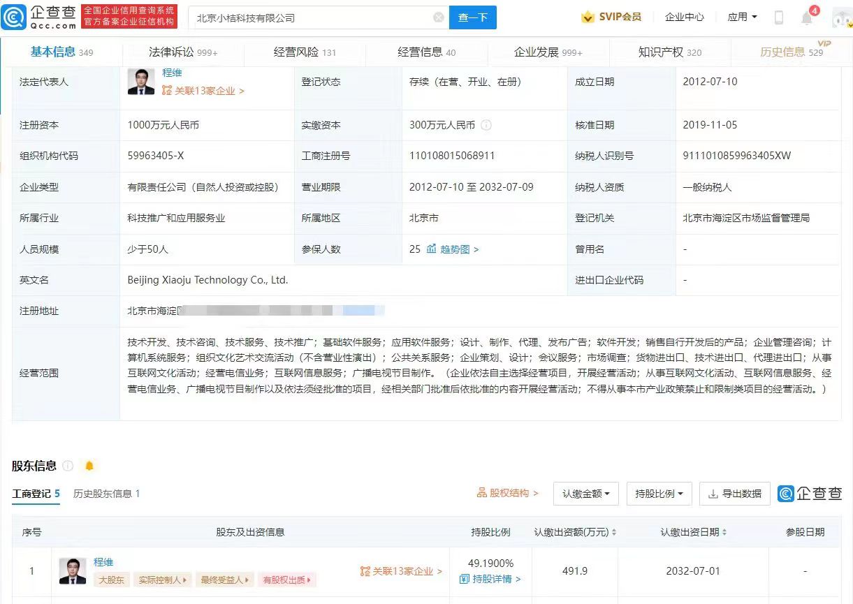853x604 pixels.
Task: Click info icon next to 股东信息 heading
Action: (68, 466)
